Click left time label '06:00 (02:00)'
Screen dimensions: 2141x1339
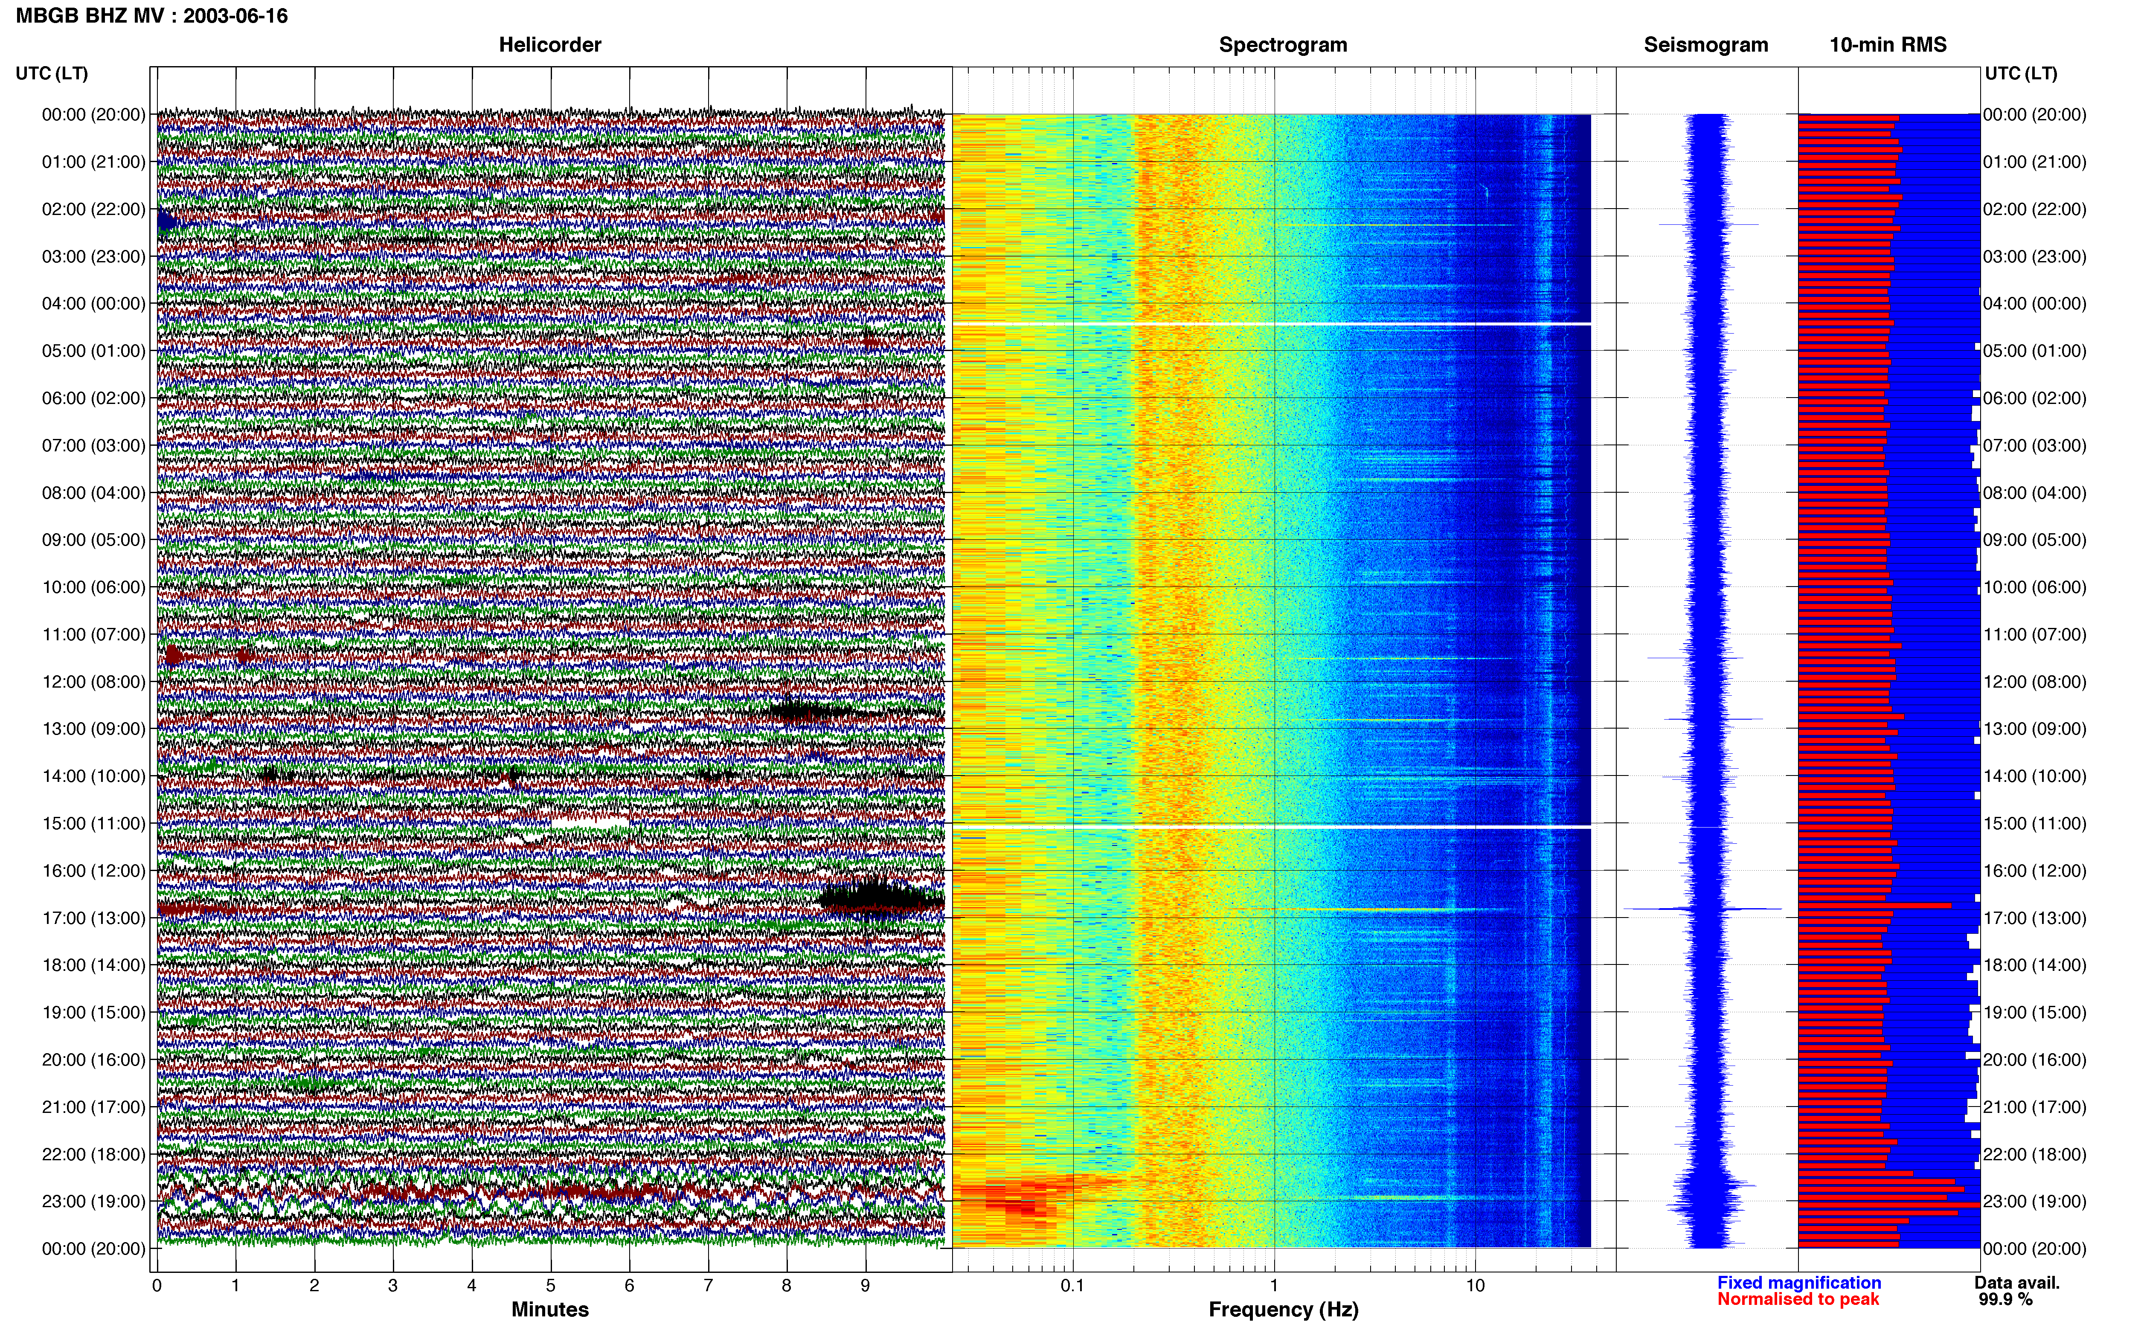[x=94, y=398]
